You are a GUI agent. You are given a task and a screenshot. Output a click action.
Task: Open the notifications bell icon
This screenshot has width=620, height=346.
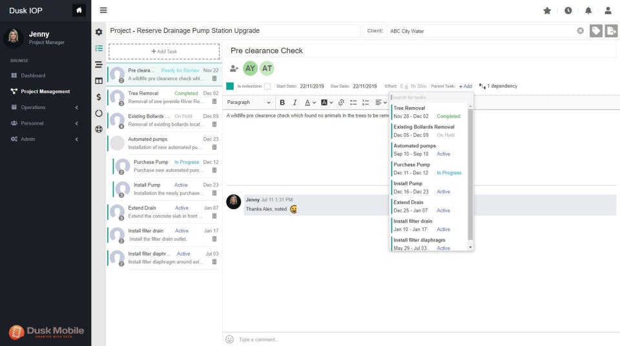pyautogui.click(x=588, y=11)
